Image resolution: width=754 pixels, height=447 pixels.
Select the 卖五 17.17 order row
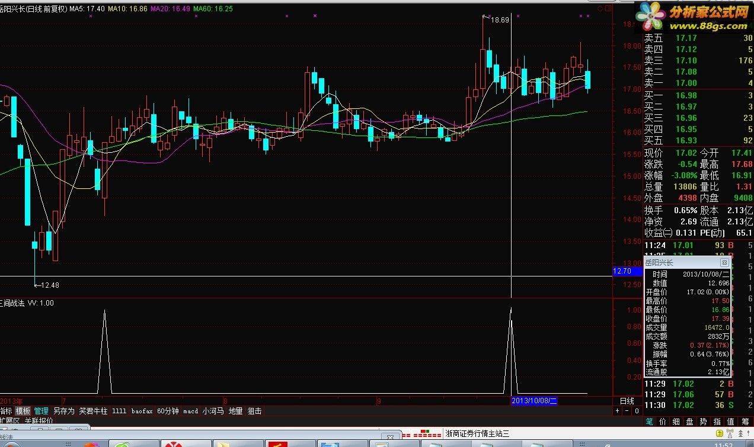tap(698, 38)
